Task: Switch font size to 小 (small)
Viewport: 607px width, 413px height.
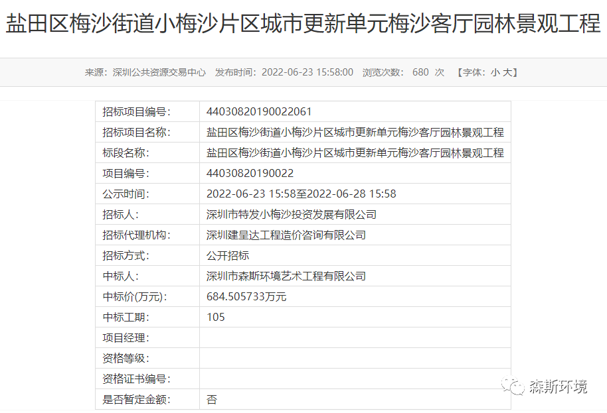Action: click(495, 72)
